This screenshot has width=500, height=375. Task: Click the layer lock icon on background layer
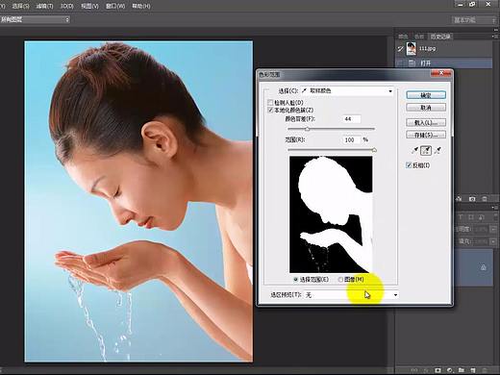tap(484, 267)
